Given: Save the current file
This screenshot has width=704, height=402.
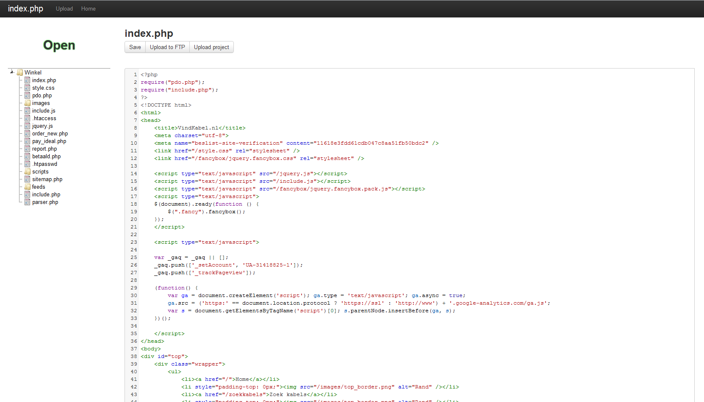Looking at the screenshot, I should pos(135,47).
